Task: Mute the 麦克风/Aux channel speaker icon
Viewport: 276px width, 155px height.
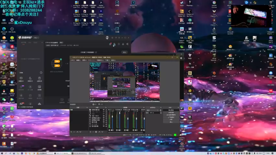Action: pyautogui.click(x=112, y=130)
